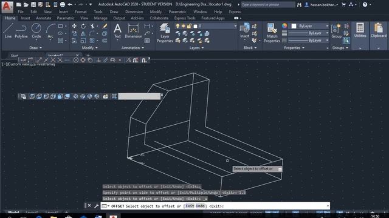Choose the Undo option in command line
This screenshot has height=218, width=389.
pos(200,206)
